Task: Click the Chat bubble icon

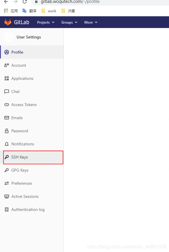Action: coord(7,91)
